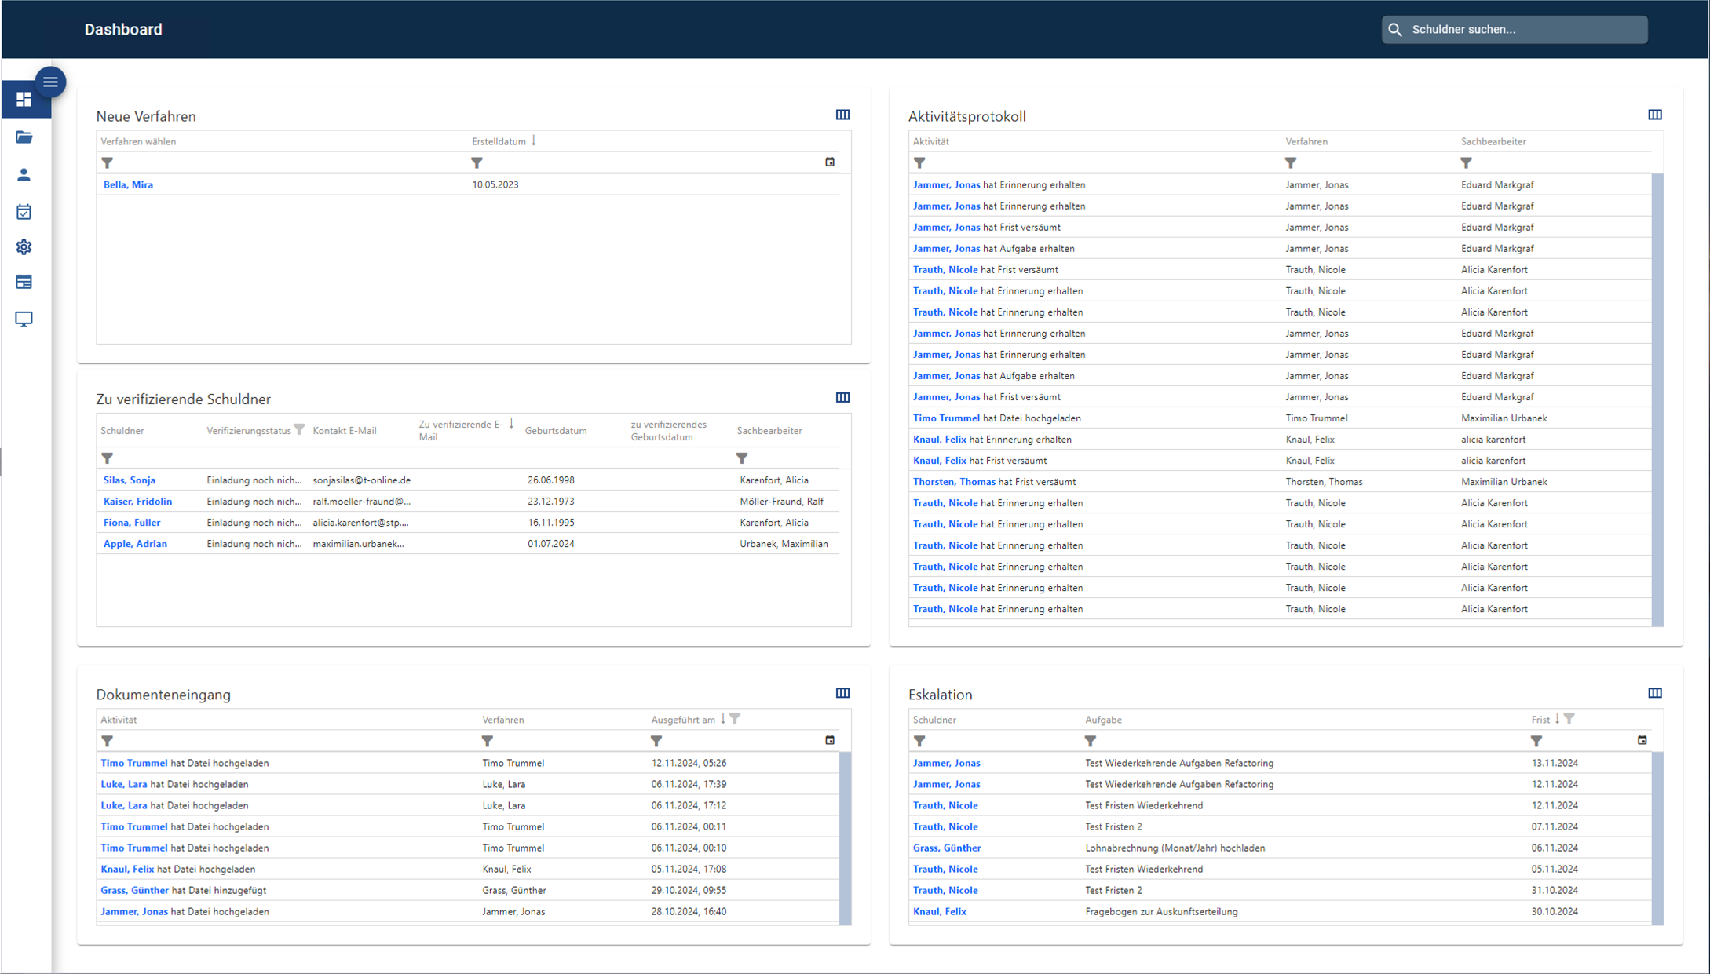Filter Dokumenteneingang by Aktivität column

click(x=108, y=741)
